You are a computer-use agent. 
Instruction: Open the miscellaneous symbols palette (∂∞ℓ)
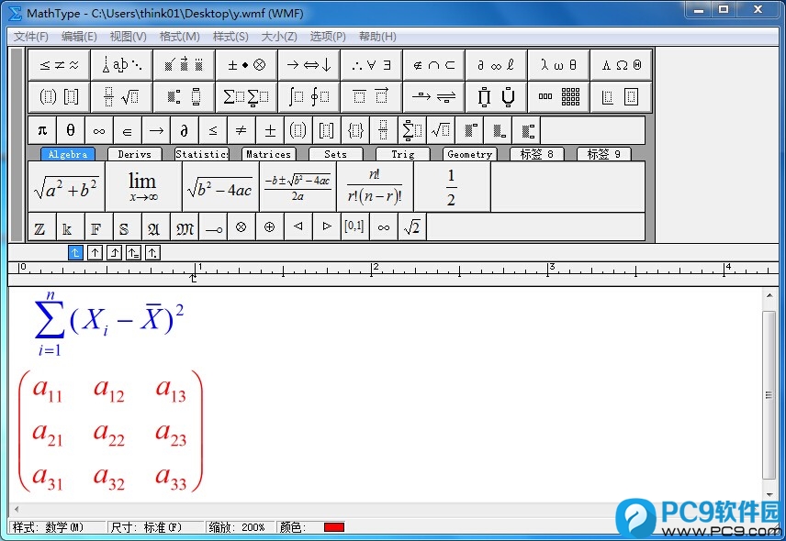496,64
